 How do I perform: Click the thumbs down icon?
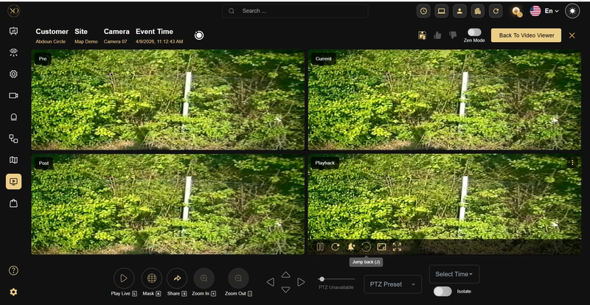[453, 35]
